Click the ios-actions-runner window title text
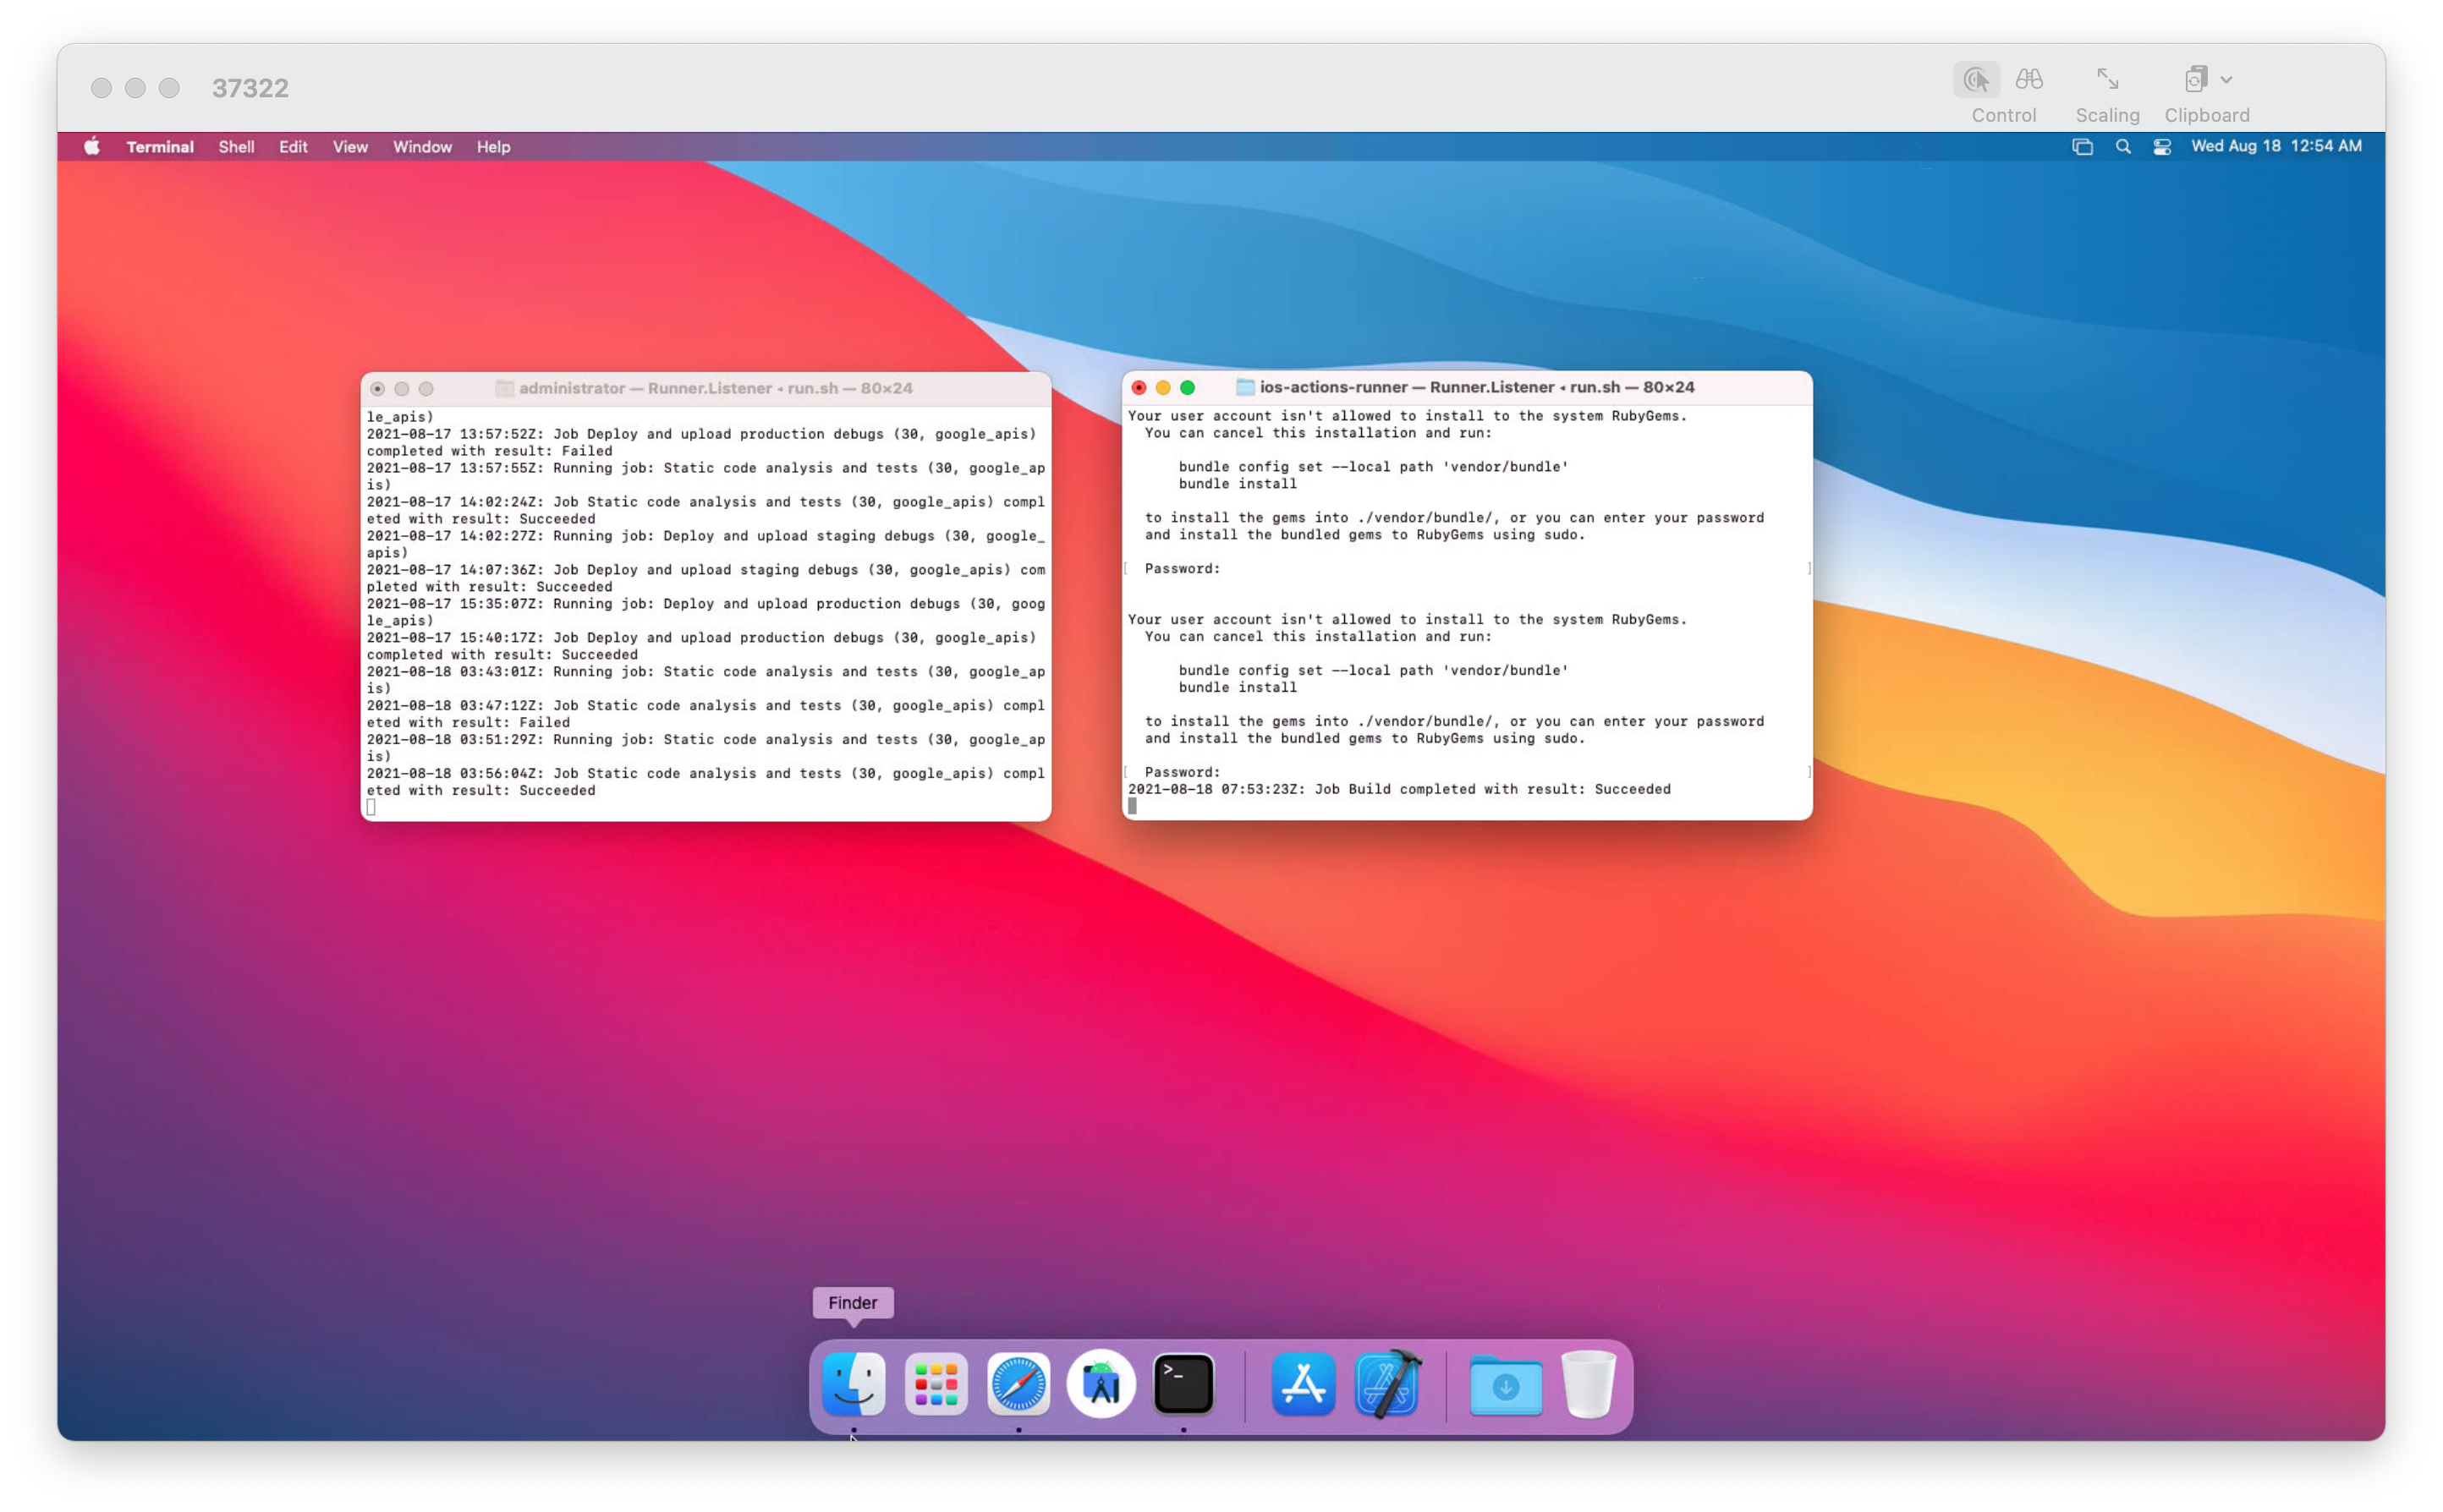 pos(1476,387)
